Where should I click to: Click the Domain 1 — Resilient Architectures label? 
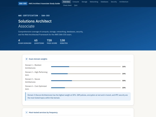tap(33, 66)
